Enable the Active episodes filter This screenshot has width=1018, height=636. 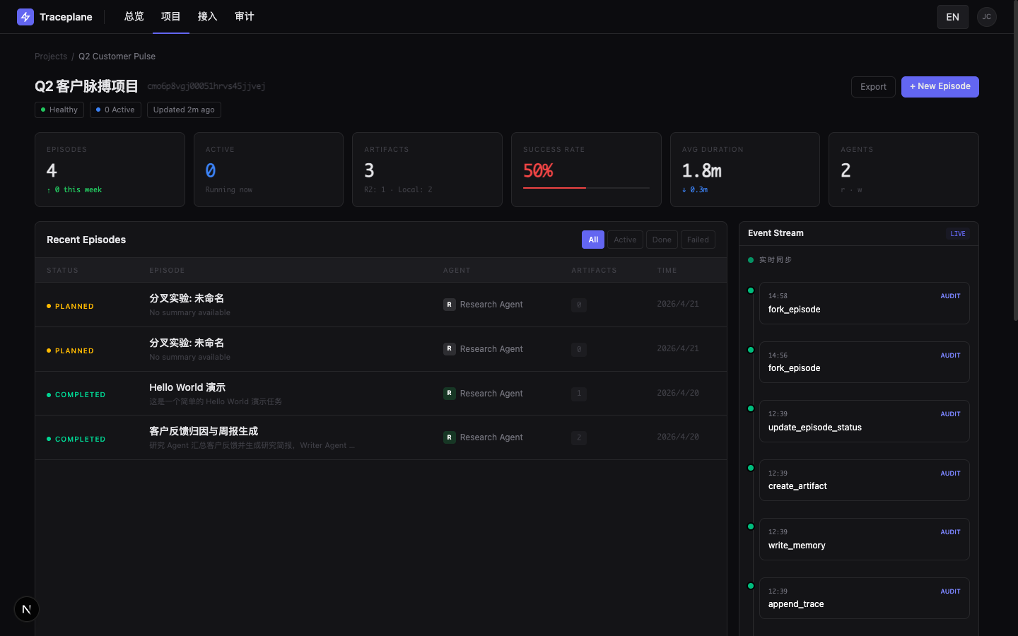625,240
